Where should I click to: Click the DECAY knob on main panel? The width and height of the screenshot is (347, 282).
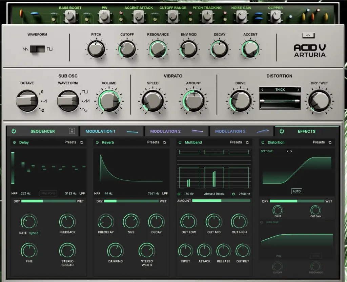point(219,49)
